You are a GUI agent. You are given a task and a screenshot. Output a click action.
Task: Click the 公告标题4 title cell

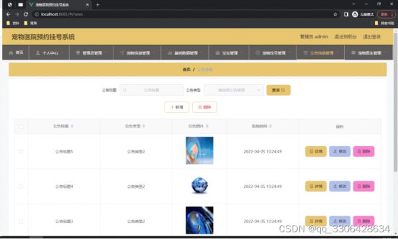pyautogui.click(x=64, y=187)
